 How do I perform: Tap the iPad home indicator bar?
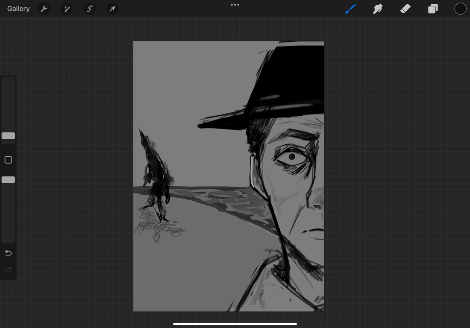[x=235, y=324]
